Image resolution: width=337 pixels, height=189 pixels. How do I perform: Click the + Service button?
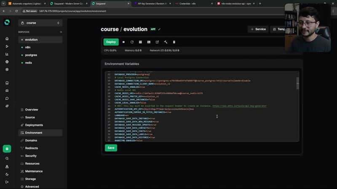pyautogui.click(x=258, y=29)
